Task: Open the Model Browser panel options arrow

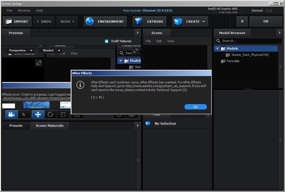Action: point(280,33)
